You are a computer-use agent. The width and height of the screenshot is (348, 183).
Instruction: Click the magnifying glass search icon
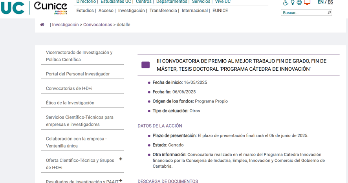click(x=329, y=13)
